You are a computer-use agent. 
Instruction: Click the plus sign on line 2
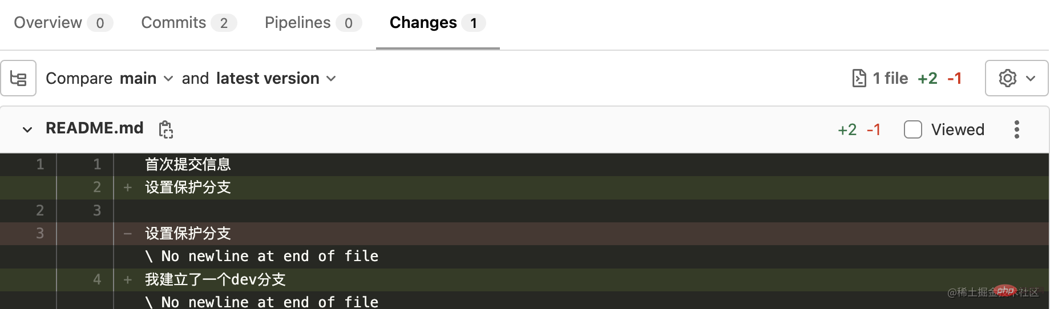(128, 188)
